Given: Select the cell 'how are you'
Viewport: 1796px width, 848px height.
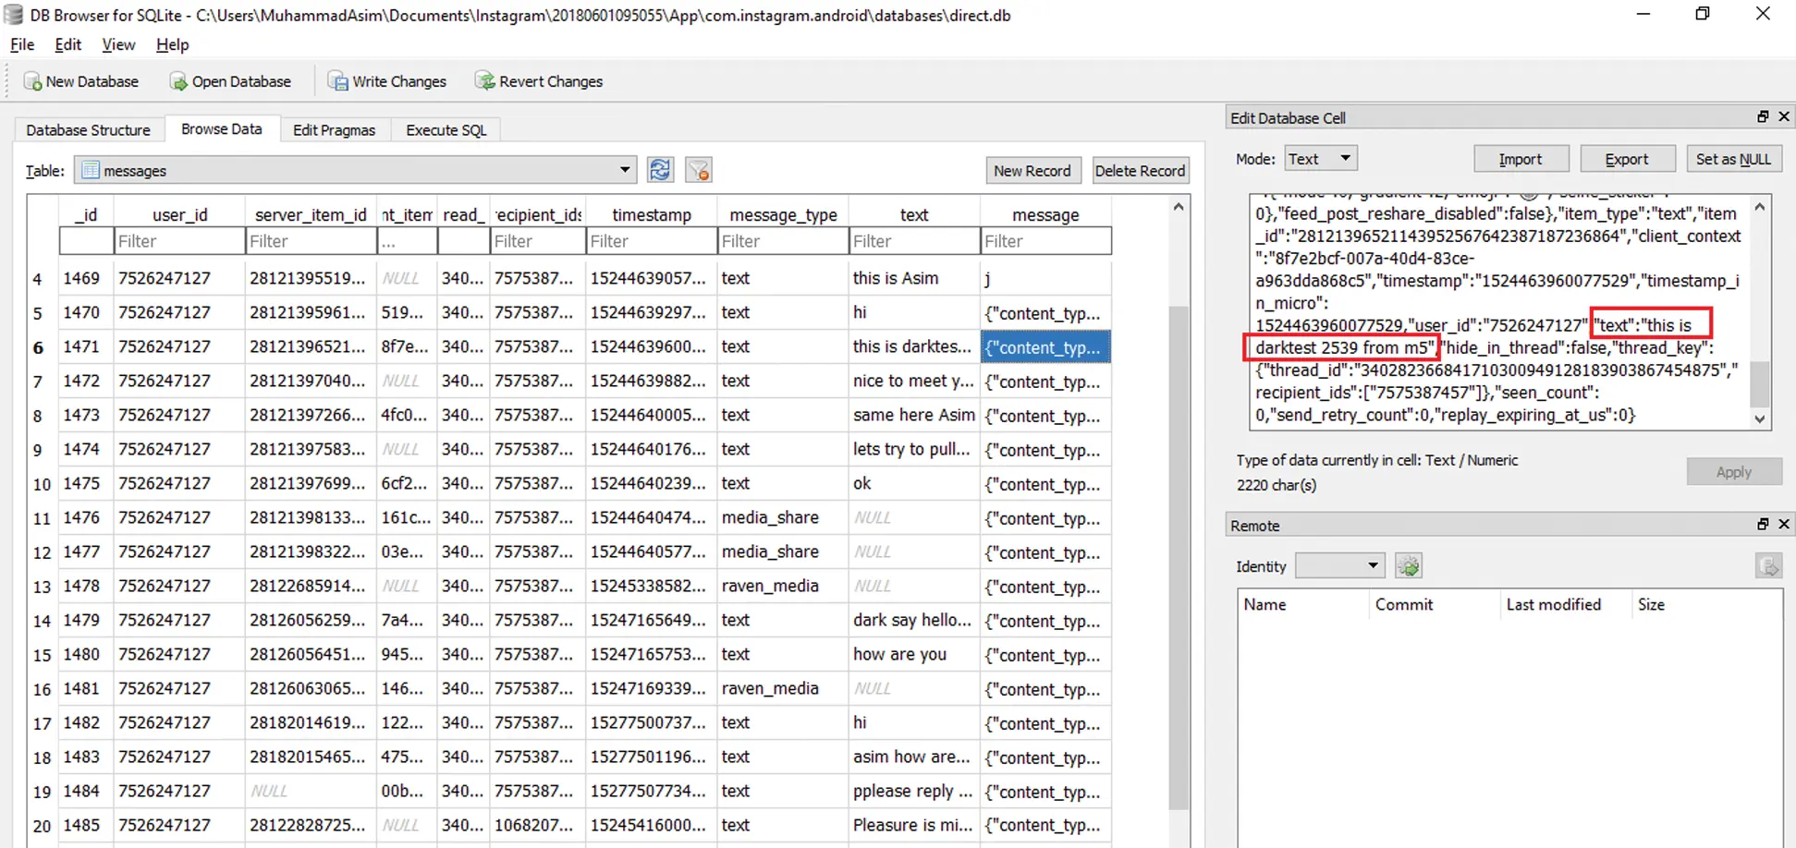Looking at the screenshot, I should coord(914,654).
